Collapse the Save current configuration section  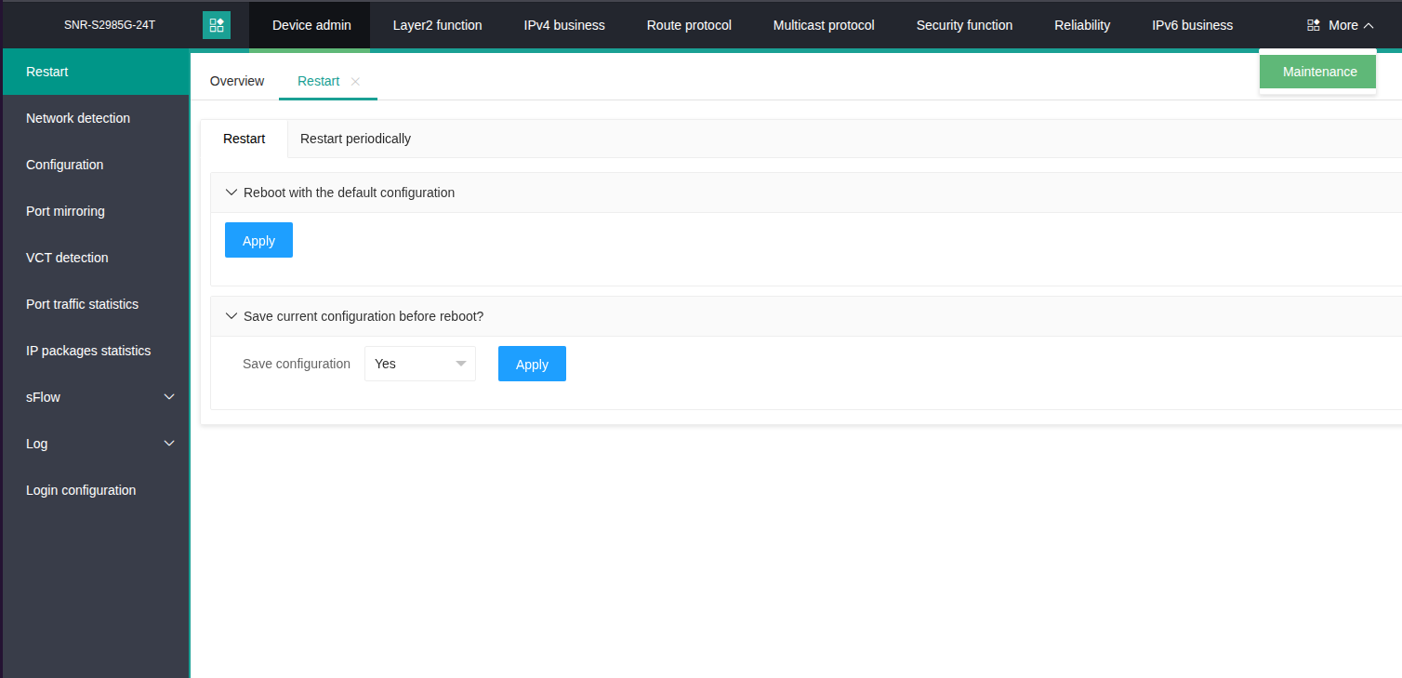tap(231, 316)
